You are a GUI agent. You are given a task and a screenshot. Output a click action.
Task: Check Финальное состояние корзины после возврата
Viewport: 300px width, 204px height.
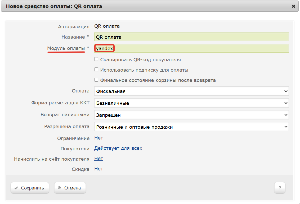(x=96, y=80)
